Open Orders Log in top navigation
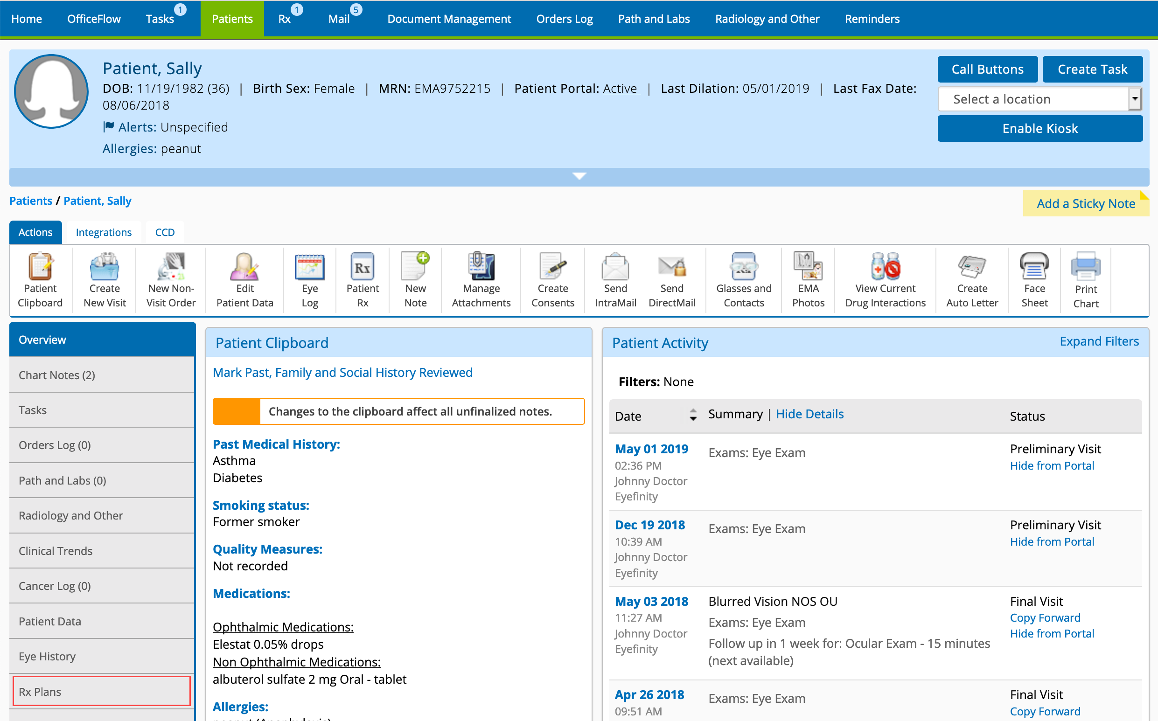 coord(564,19)
